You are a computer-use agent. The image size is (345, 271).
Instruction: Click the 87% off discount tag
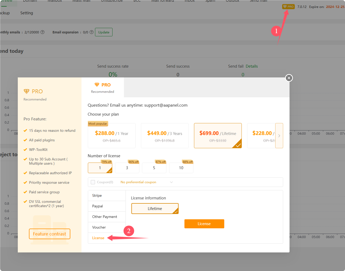coord(161,162)
